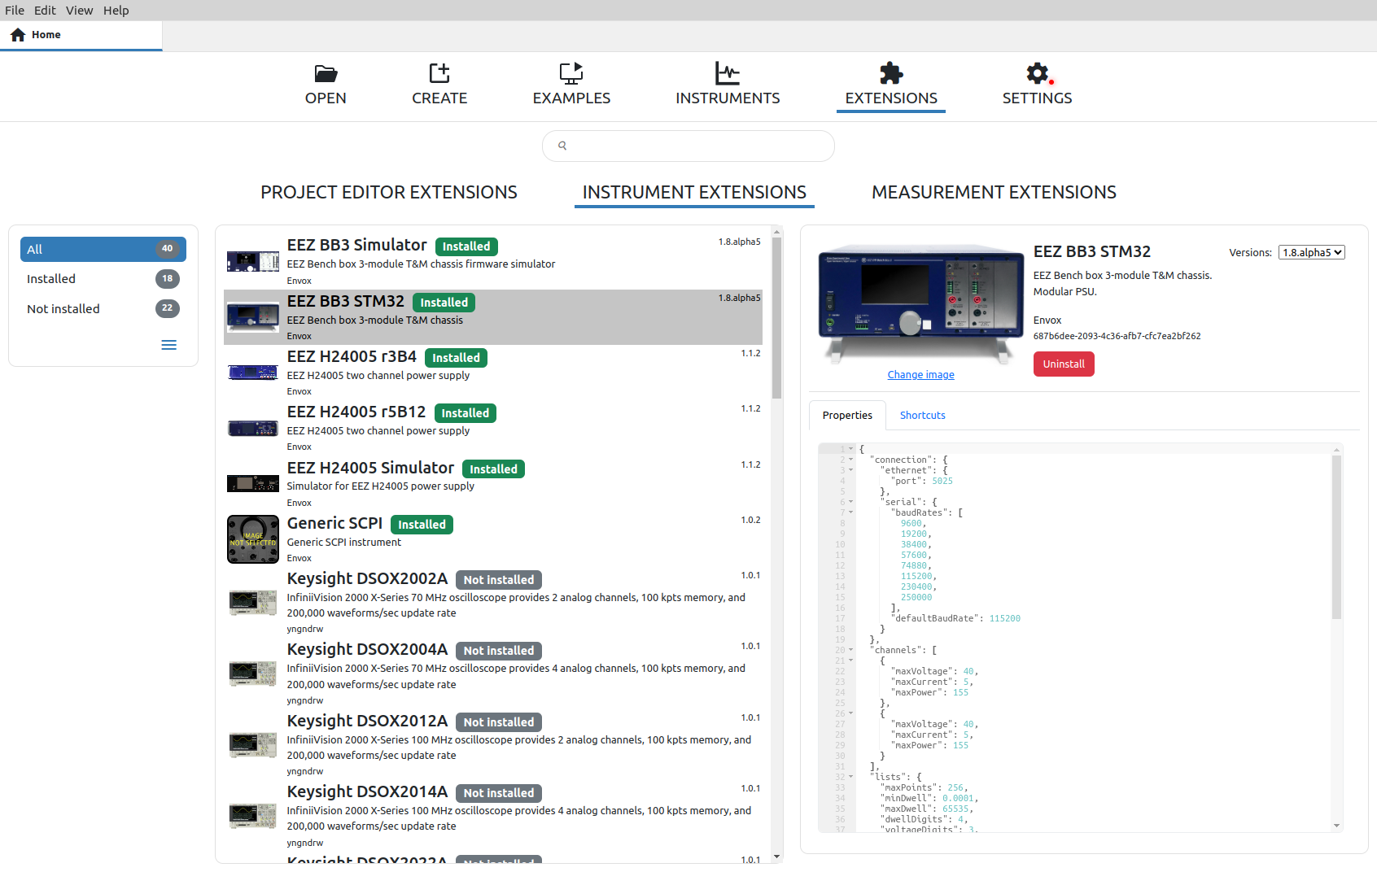Image resolution: width=1377 pixels, height=872 pixels.
Task: Click Keysight DSOX2012A oscilloscope thumbnail
Action: tap(253, 745)
